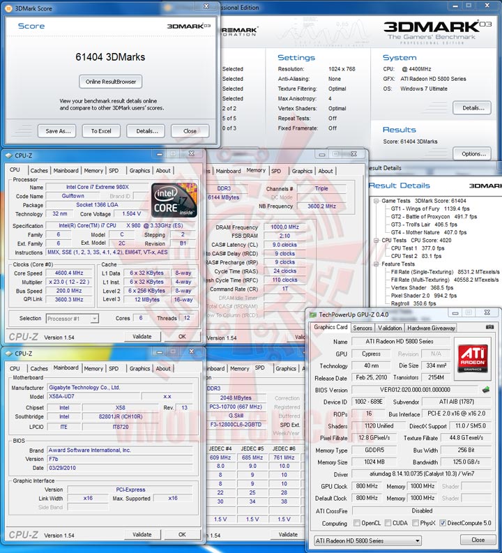502x553 pixels.
Task: Switch to the Sensors tab in GPU-Z
Action: coord(363,328)
